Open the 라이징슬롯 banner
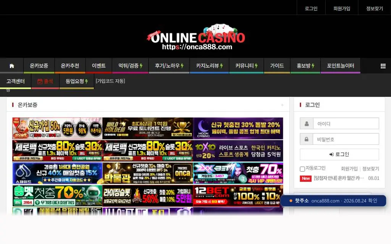The image size is (391, 244). tap(148, 196)
